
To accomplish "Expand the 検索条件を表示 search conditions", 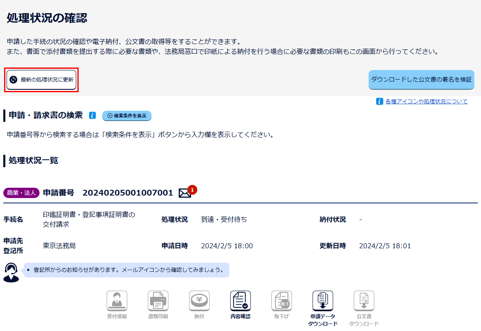I will [127, 116].
